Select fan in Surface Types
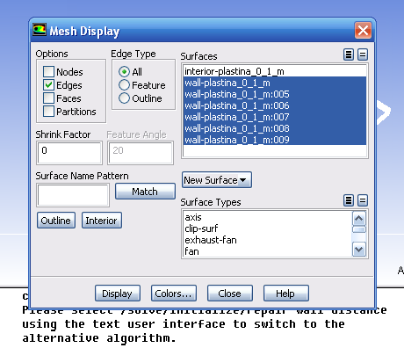404x348 pixels. (268, 251)
